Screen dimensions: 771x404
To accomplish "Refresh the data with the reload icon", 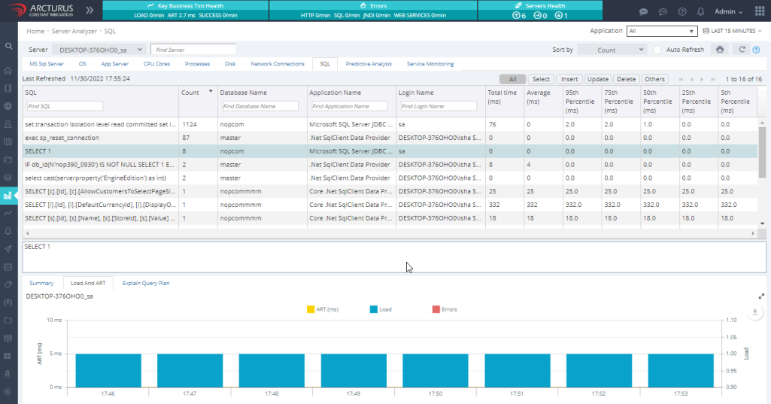I will [742, 49].
